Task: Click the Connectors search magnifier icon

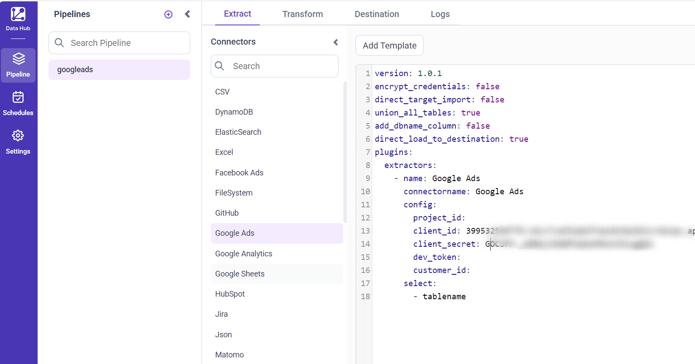Action: coord(220,66)
